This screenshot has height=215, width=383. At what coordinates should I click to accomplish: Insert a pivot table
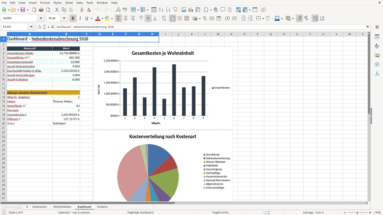(198, 10)
